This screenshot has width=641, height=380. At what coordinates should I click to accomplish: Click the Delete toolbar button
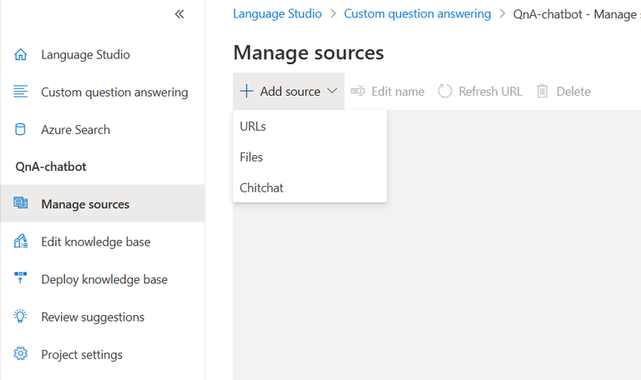(x=563, y=92)
